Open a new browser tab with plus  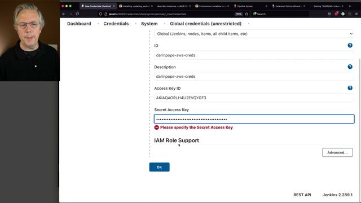point(350,6)
